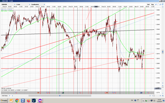Click the EUR/USD (Candlestick) legend label
The width and height of the screenshot is (165, 103).
pyautogui.click(x=7, y=8)
